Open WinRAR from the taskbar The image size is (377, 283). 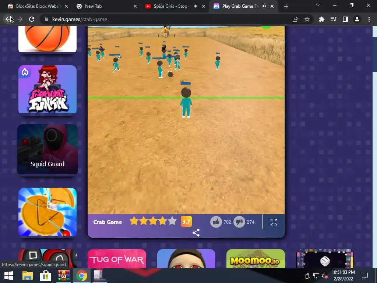click(63, 276)
